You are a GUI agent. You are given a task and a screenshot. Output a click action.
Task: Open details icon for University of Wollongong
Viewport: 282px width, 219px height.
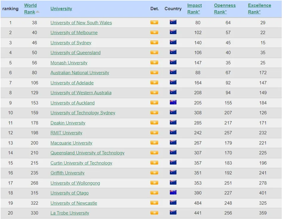click(154, 183)
